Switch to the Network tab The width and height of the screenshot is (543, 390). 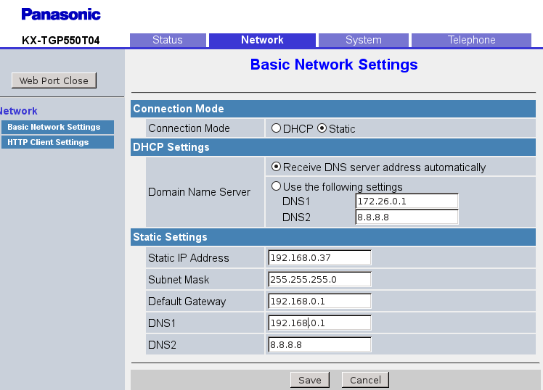262,40
